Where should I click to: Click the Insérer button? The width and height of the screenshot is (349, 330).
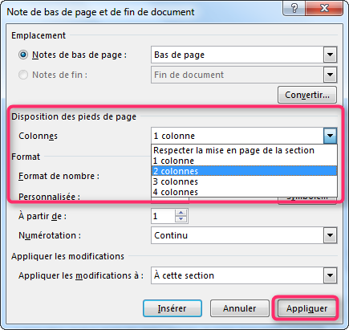tap(172, 308)
